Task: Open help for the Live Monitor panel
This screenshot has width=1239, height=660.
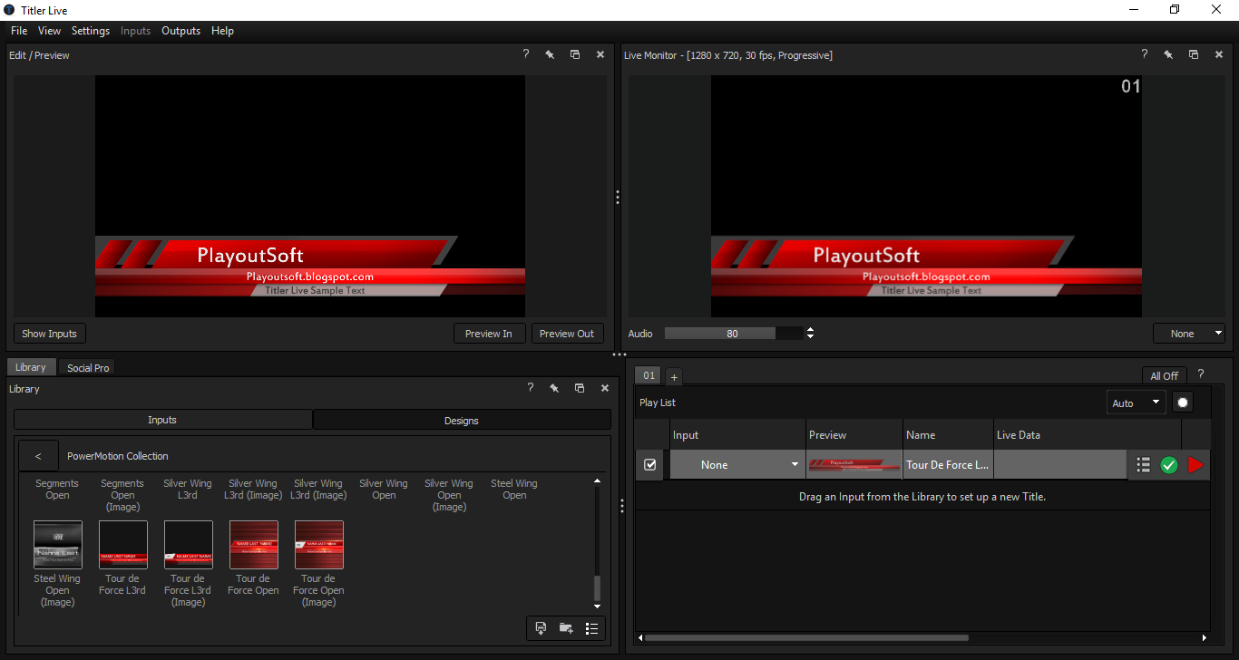Action: tap(1144, 54)
